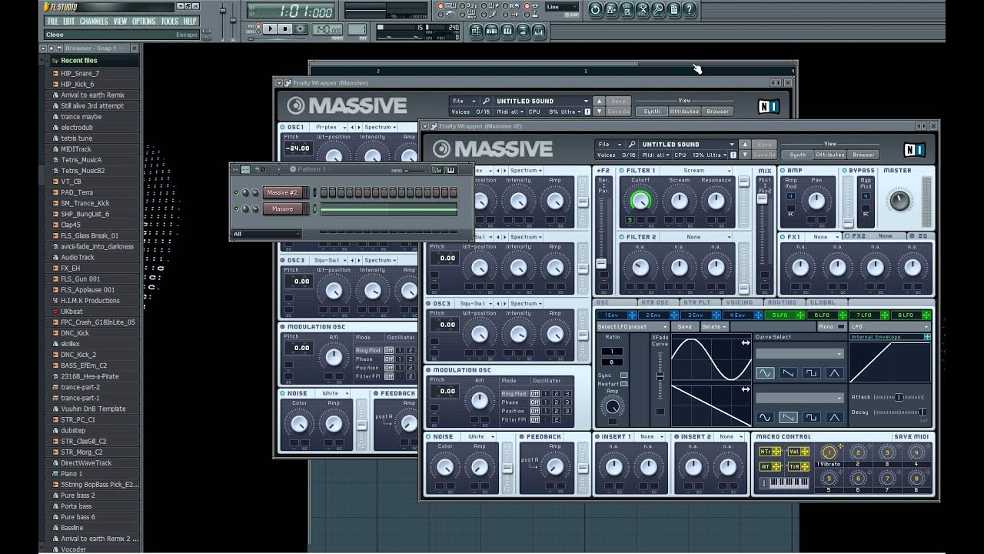Switch to the Voicing tab in Massive

click(x=740, y=302)
